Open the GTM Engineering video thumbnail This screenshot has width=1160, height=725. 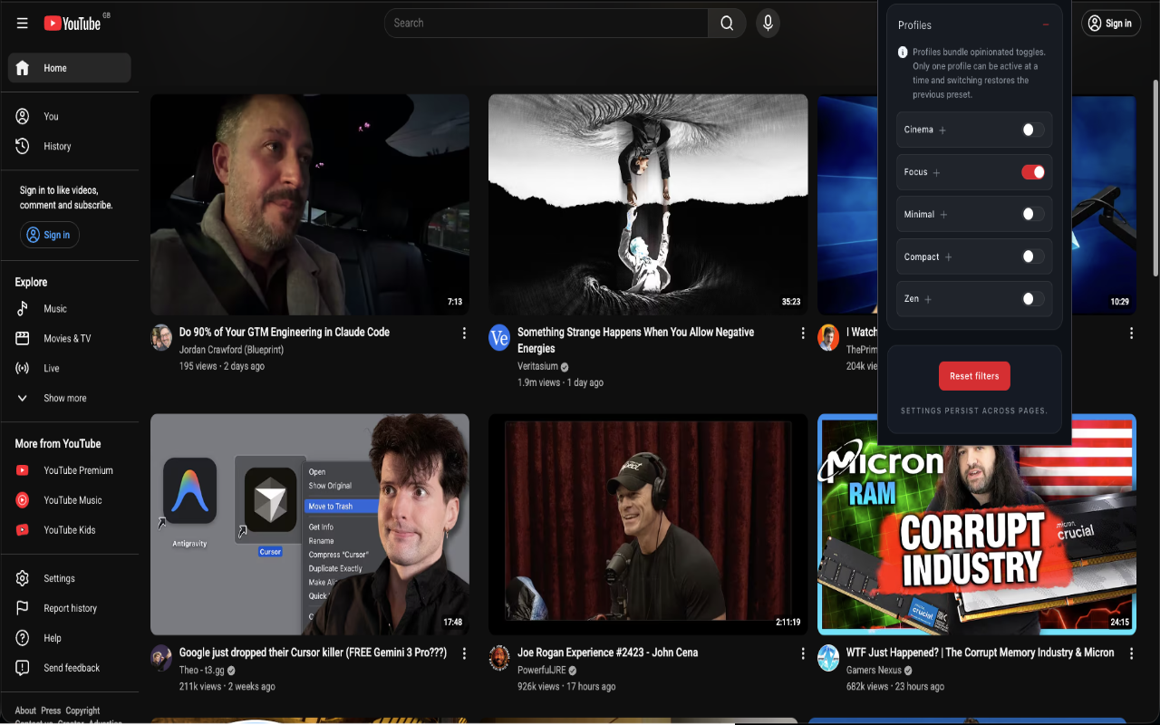(310, 205)
